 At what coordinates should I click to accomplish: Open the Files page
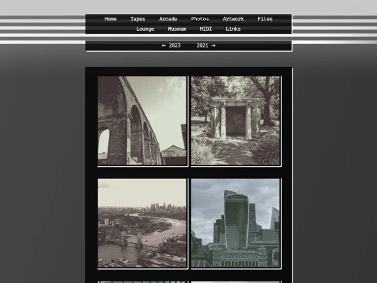click(x=265, y=19)
